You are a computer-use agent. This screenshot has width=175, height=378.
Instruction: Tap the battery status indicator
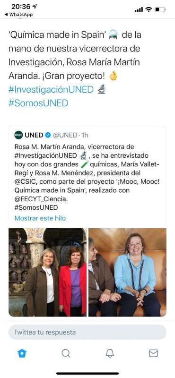tap(160, 9)
